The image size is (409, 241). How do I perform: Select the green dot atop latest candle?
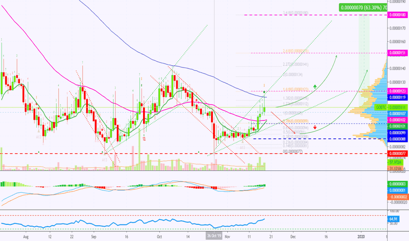pyautogui.click(x=264, y=92)
